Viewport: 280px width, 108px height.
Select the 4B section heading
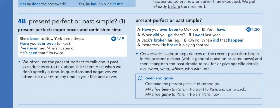point(72,22)
